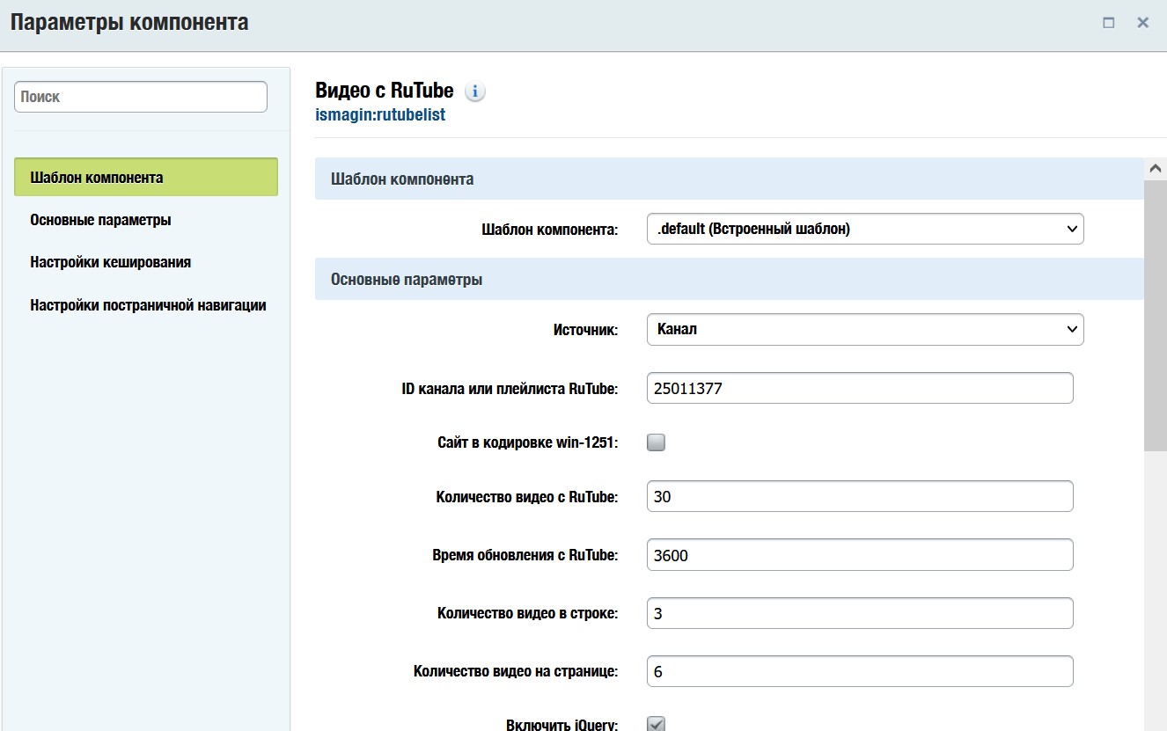The width and height of the screenshot is (1167, 731).
Task: Uncheck the Включить jQuery checkbox
Action: point(656,724)
